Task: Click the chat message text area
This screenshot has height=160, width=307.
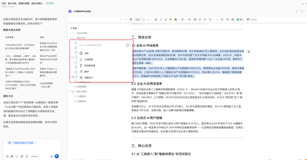Action: 32,149
